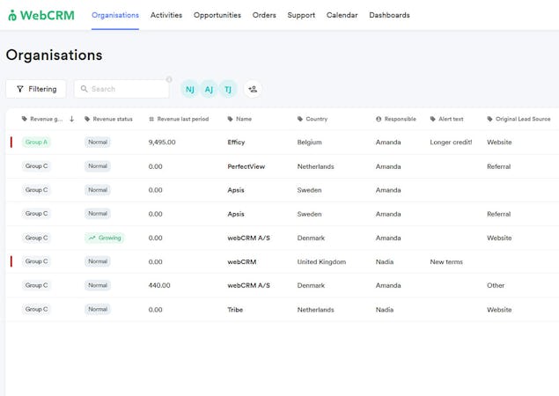The image size is (559, 396).
Task: Open the Orders tab
Action: tap(264, 15)
